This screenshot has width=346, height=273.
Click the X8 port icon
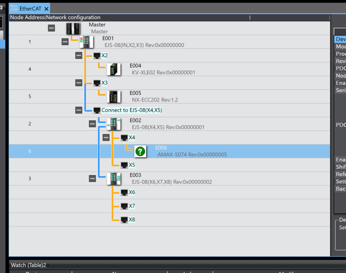tap(124, 220)
